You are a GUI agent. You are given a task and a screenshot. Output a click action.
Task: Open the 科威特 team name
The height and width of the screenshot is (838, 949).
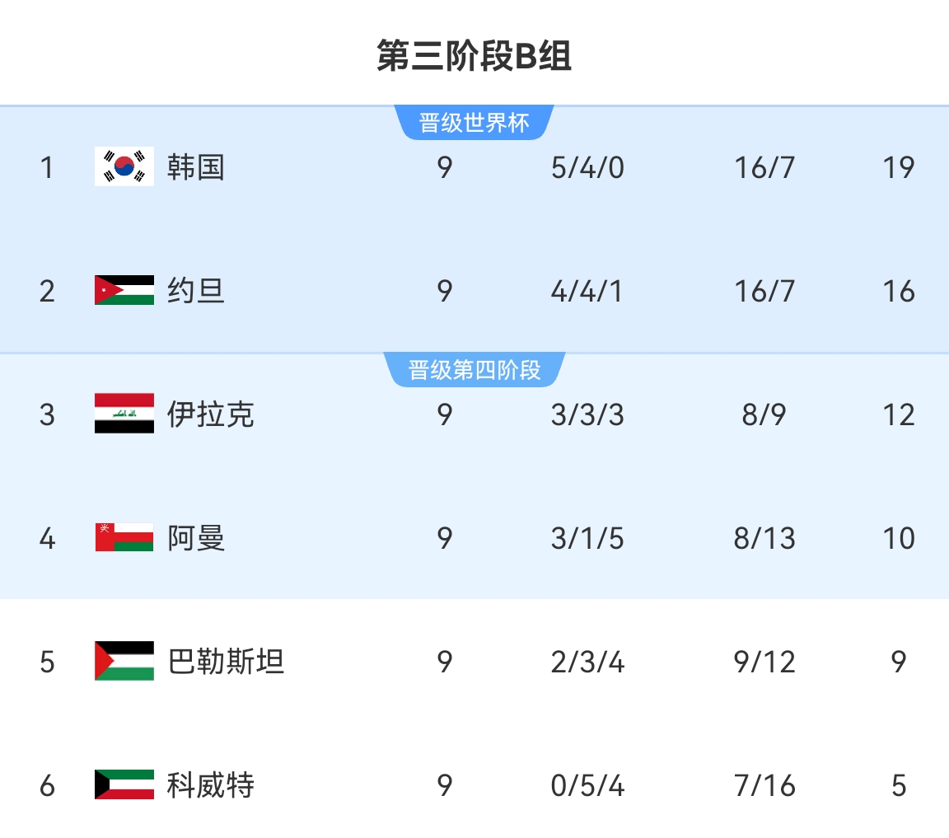[211, 784]
